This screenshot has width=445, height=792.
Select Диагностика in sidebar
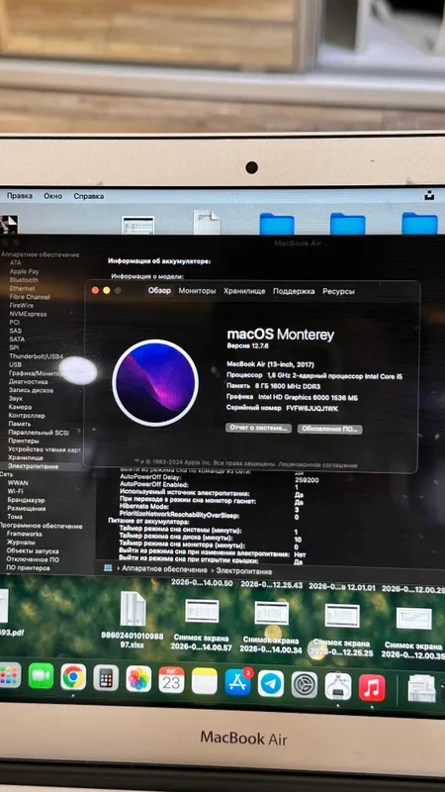pyautogui.click(x=29, y=382)
